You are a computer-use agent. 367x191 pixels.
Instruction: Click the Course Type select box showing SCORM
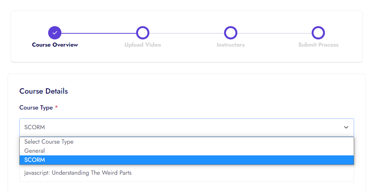182,127
